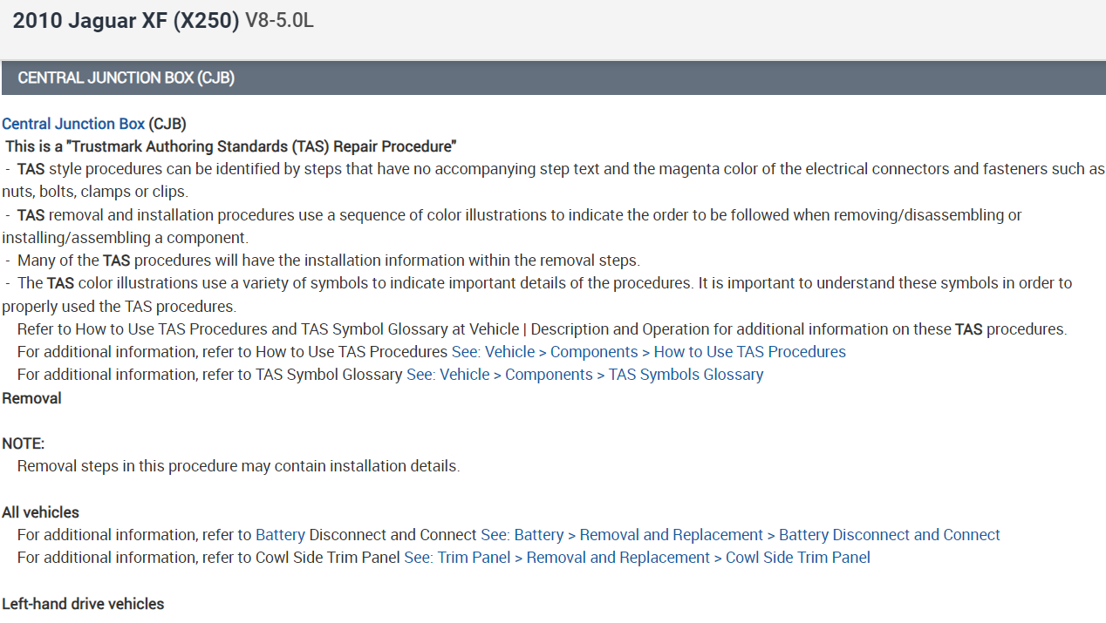Click the blue Battery word link
The height and width of the screenshot is (623, 1106).
[x=280, y=535]
